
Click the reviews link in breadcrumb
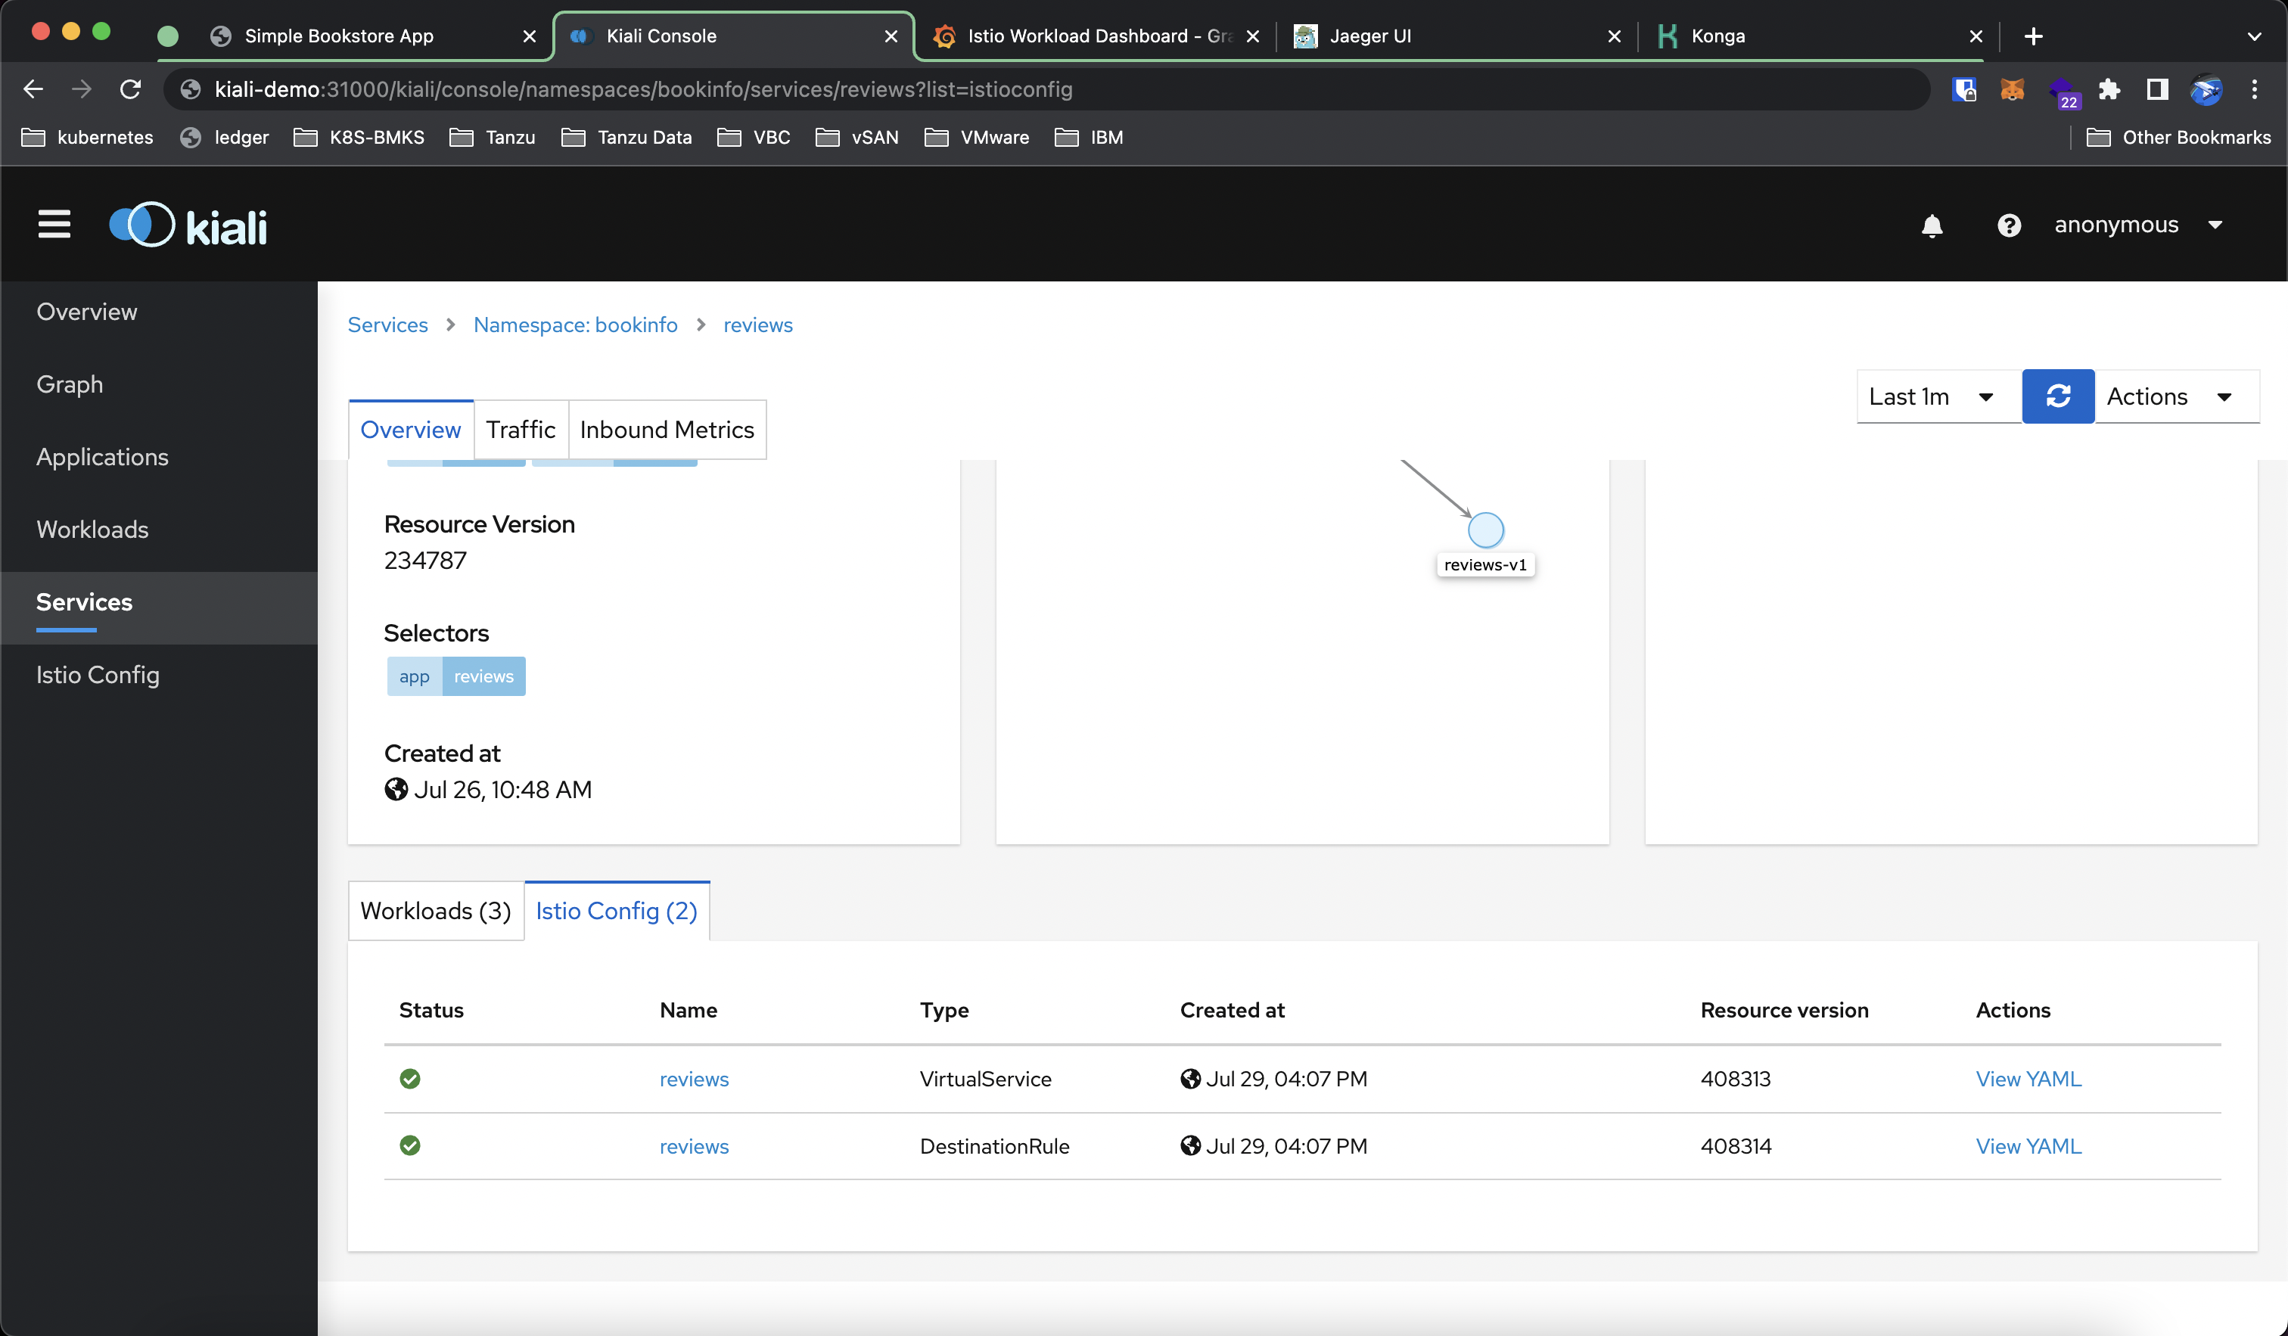pos(758,325)
